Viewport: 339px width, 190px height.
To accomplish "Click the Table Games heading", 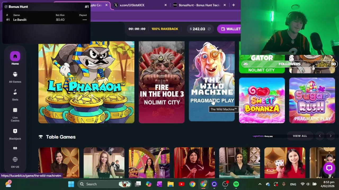I will [61, 137].
